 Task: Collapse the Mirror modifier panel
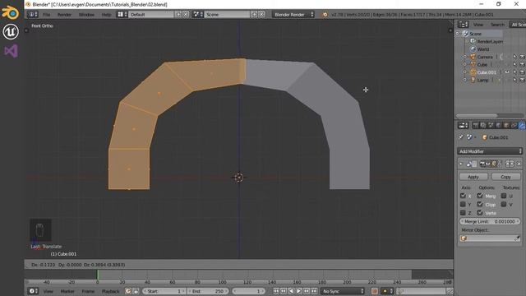(461, 164)
